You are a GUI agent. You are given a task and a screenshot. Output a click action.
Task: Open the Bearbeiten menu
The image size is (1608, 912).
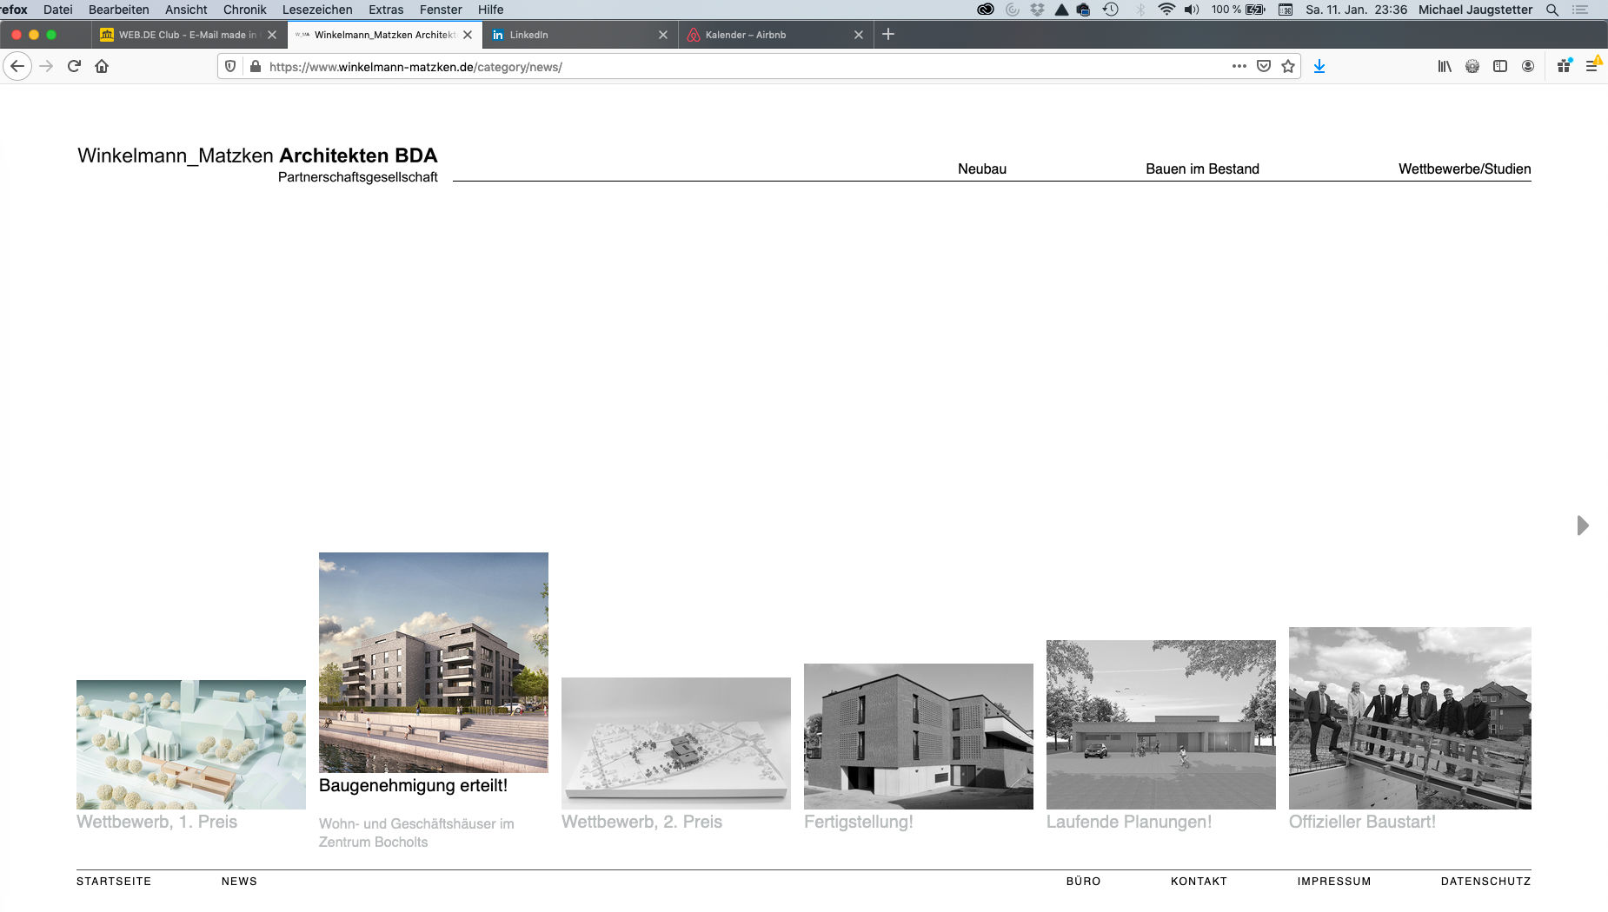[119, 10]
